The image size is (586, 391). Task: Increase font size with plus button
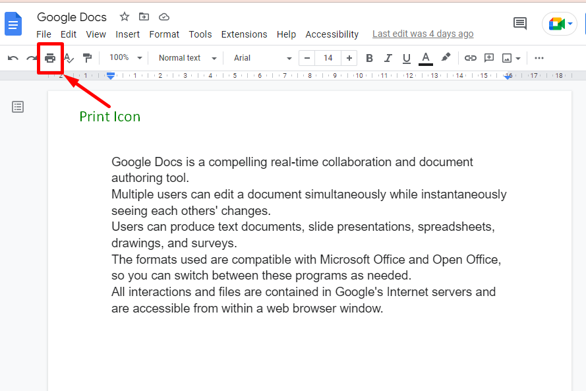(x=349, y=58)
